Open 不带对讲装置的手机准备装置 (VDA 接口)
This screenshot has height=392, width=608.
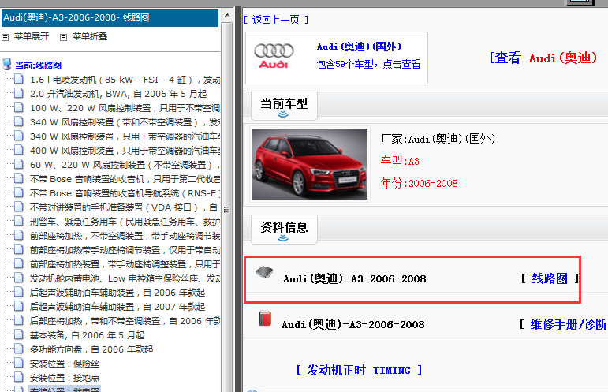[x=124, y=207]
